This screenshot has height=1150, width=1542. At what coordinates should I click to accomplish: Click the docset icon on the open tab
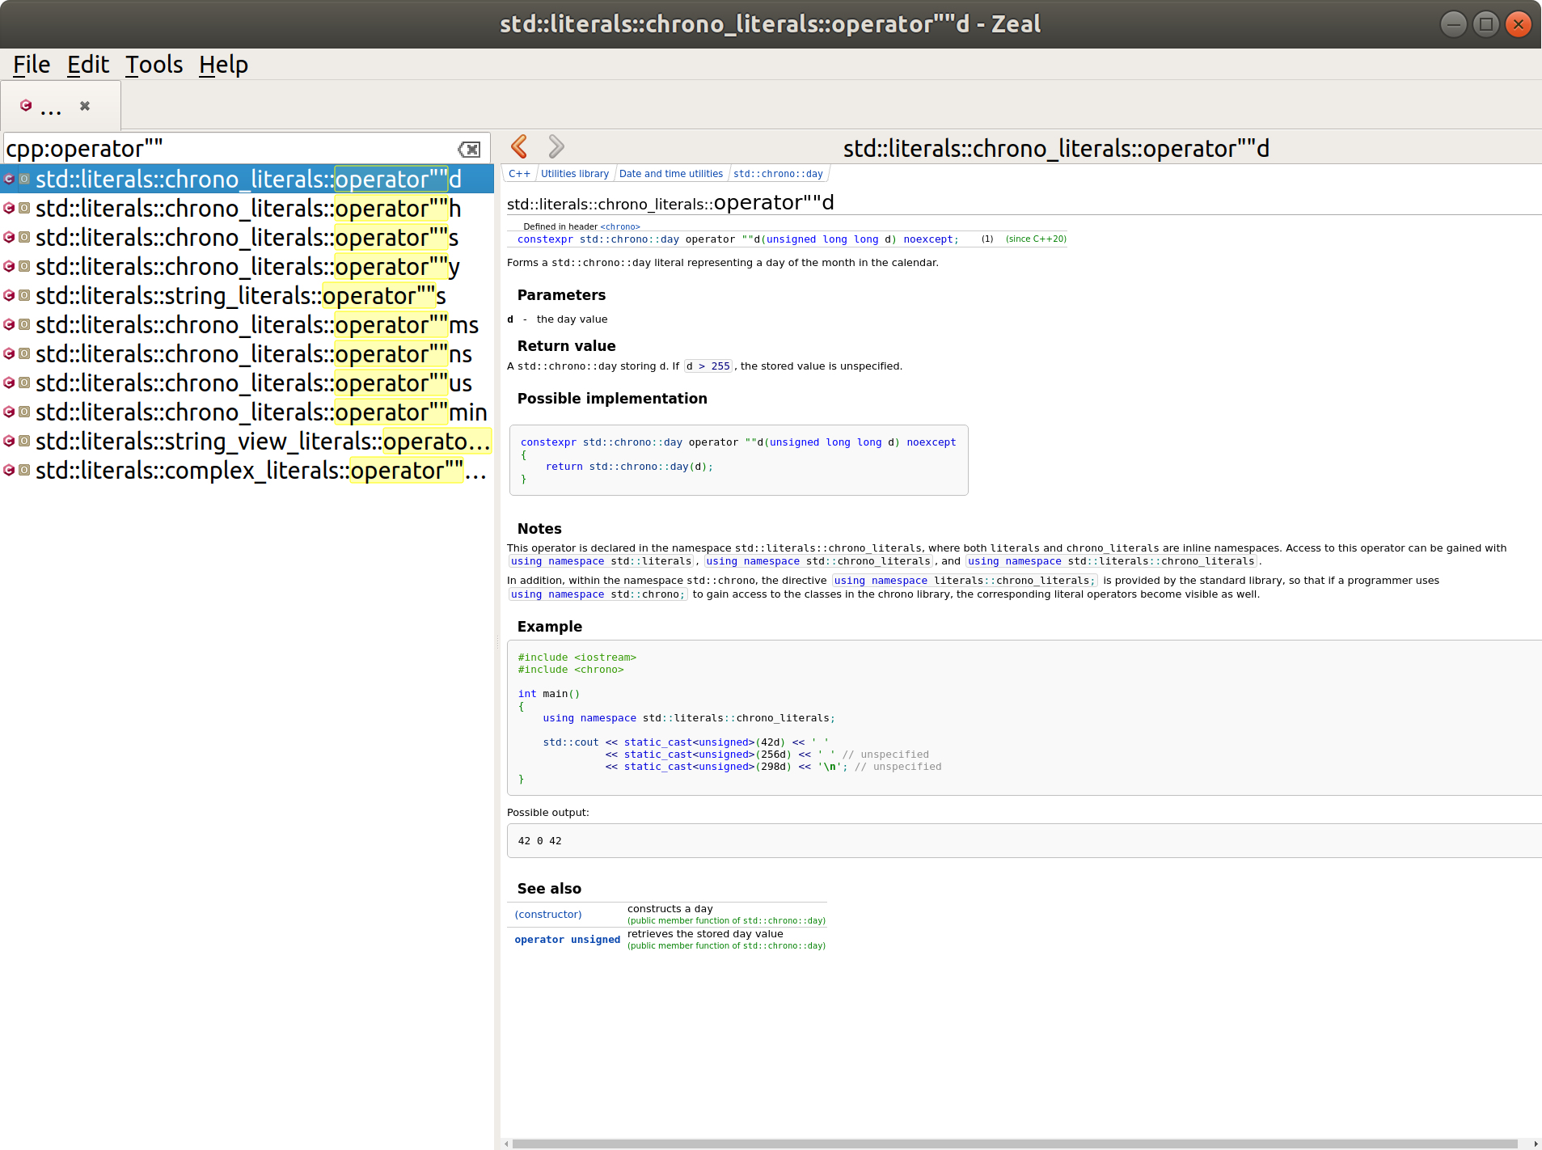point(25,104)
